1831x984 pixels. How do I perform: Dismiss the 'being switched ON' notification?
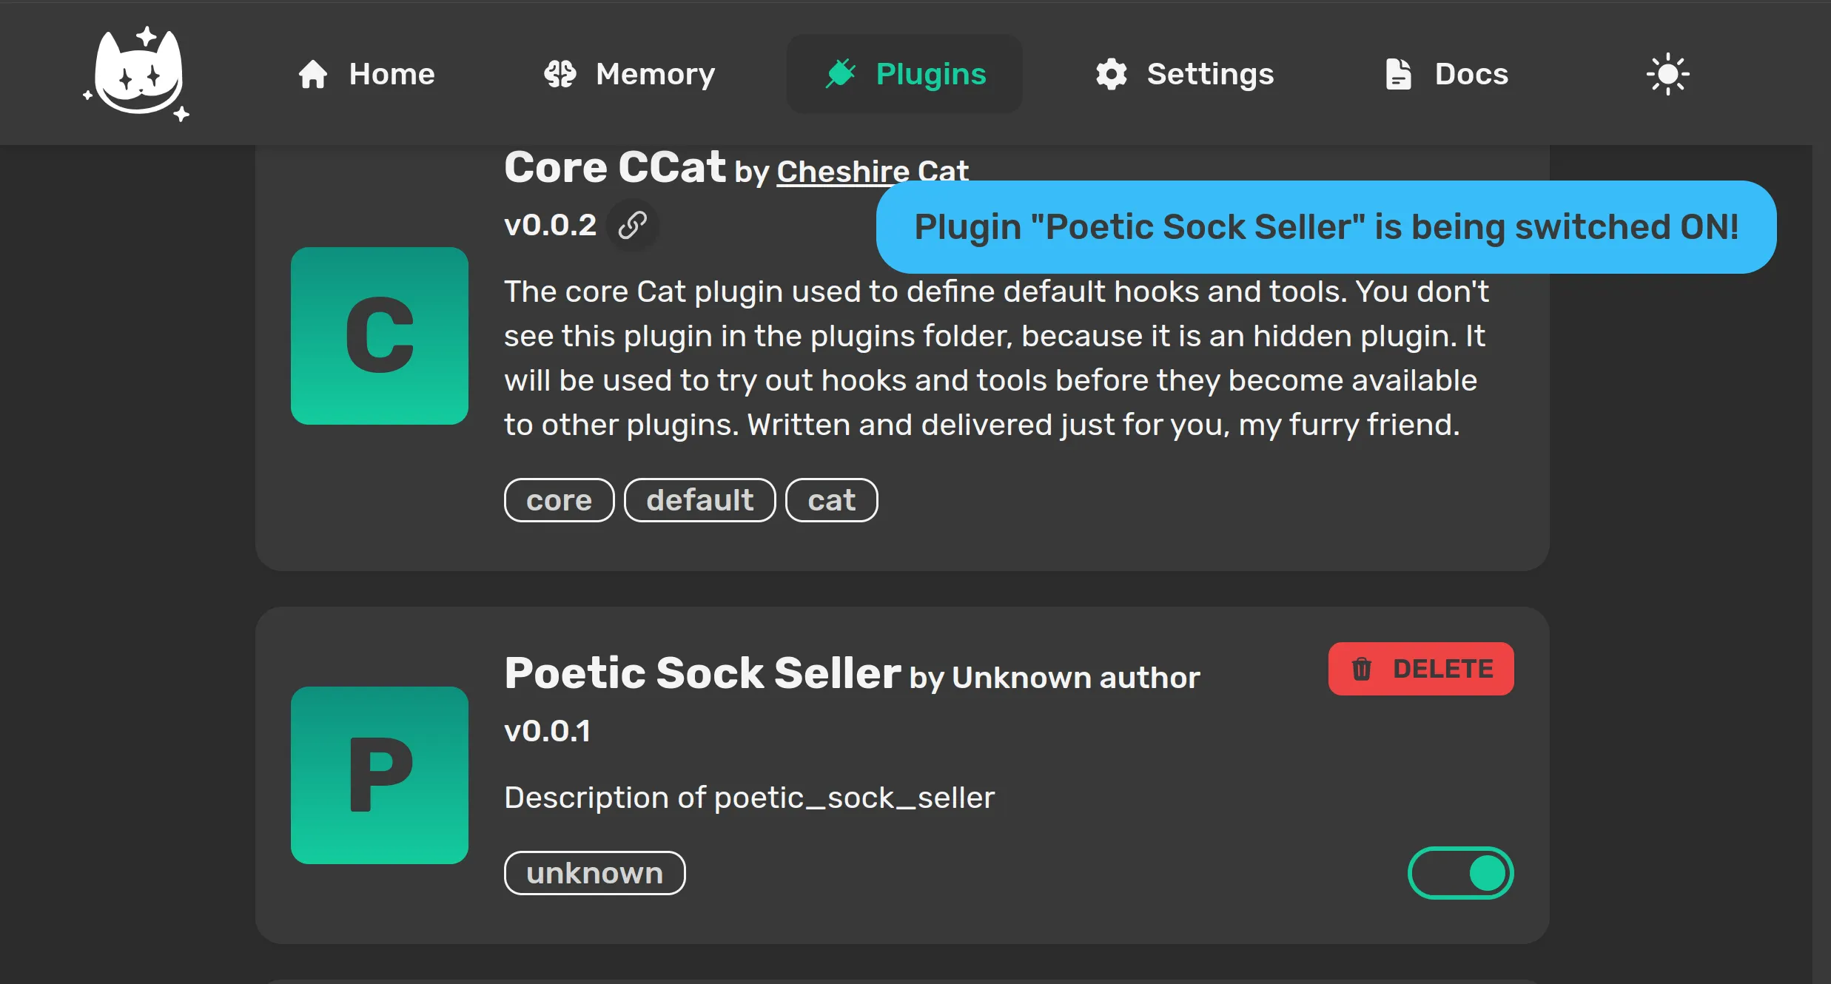click(1326, 227)
